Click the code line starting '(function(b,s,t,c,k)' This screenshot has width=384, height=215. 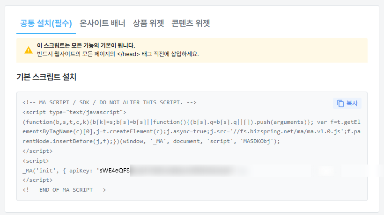pos(192,122)
